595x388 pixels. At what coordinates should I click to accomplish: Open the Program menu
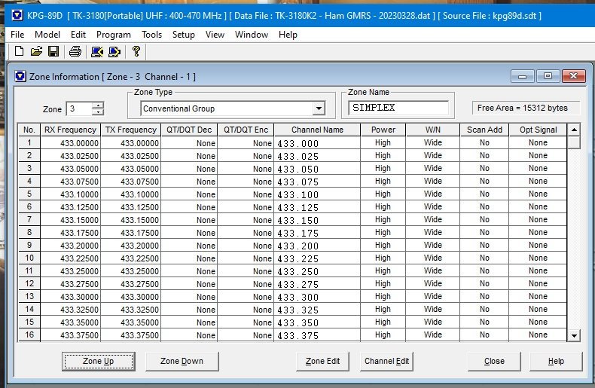(114, 35)
